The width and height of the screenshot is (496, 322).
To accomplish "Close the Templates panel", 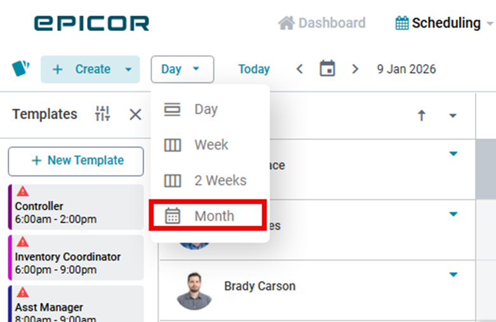I will (135, 114).
